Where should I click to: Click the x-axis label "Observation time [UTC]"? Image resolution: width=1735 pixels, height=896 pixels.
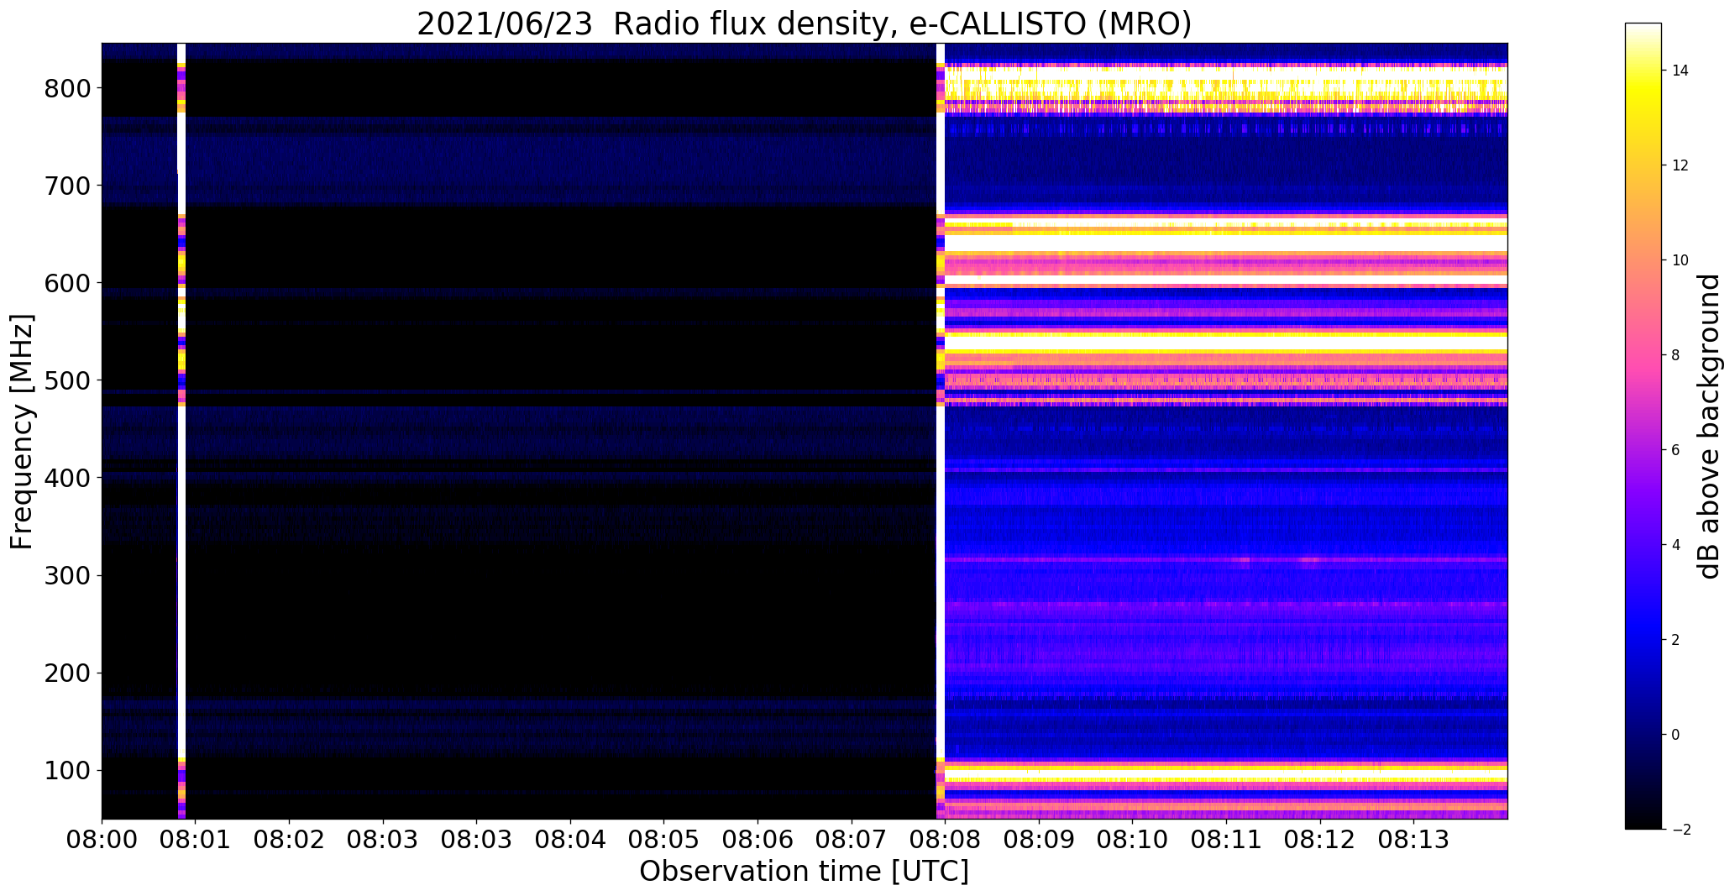805,871
